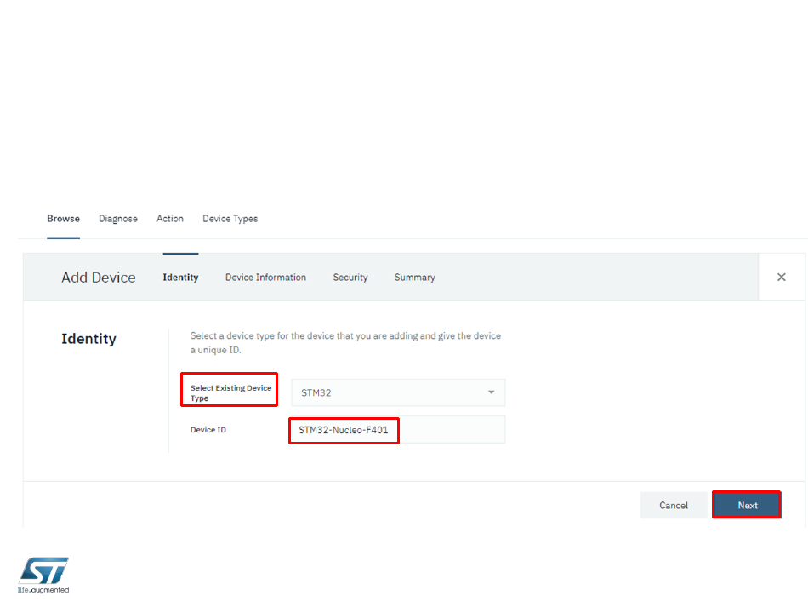Go to the Summary step

pos(415,278)
